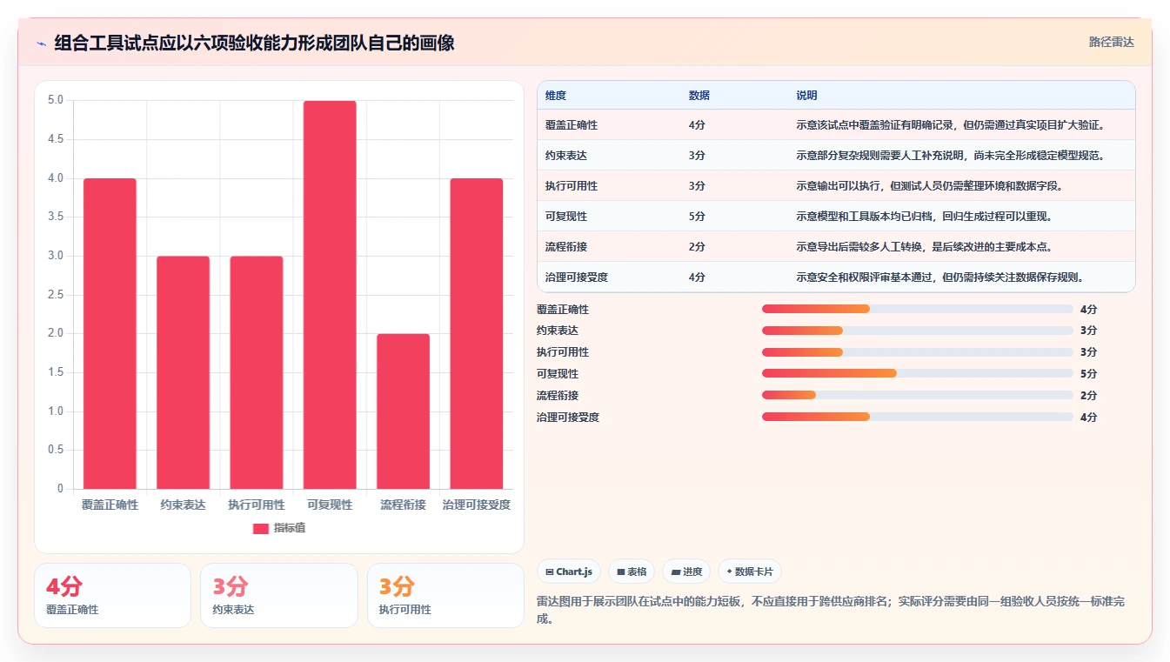Click the 治理可接受度 bar in the chart
This screenshot has height=662, width=1170.
tap(477, 333)
